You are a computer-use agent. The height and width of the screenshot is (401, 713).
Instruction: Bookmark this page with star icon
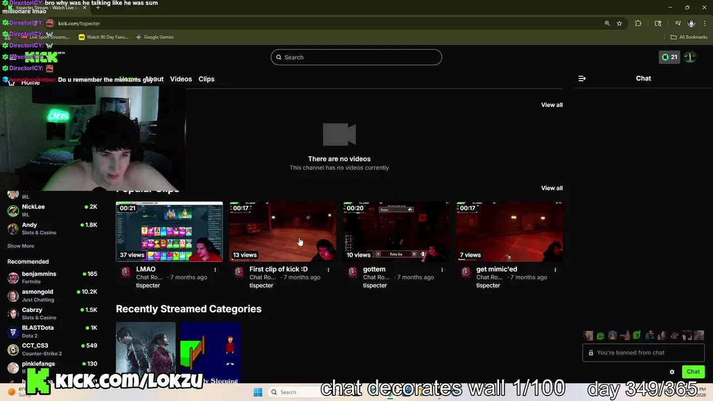(619, 23)
